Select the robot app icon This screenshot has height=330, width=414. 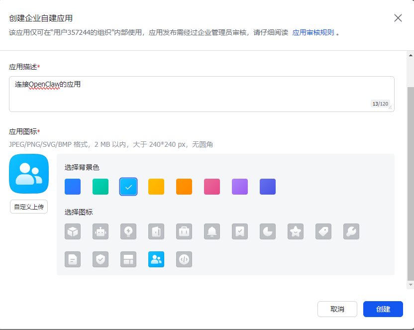[x=101, y=231]
